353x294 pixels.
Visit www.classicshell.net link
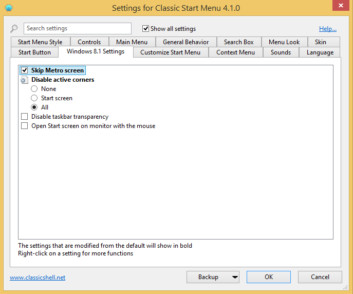(38, 278)
